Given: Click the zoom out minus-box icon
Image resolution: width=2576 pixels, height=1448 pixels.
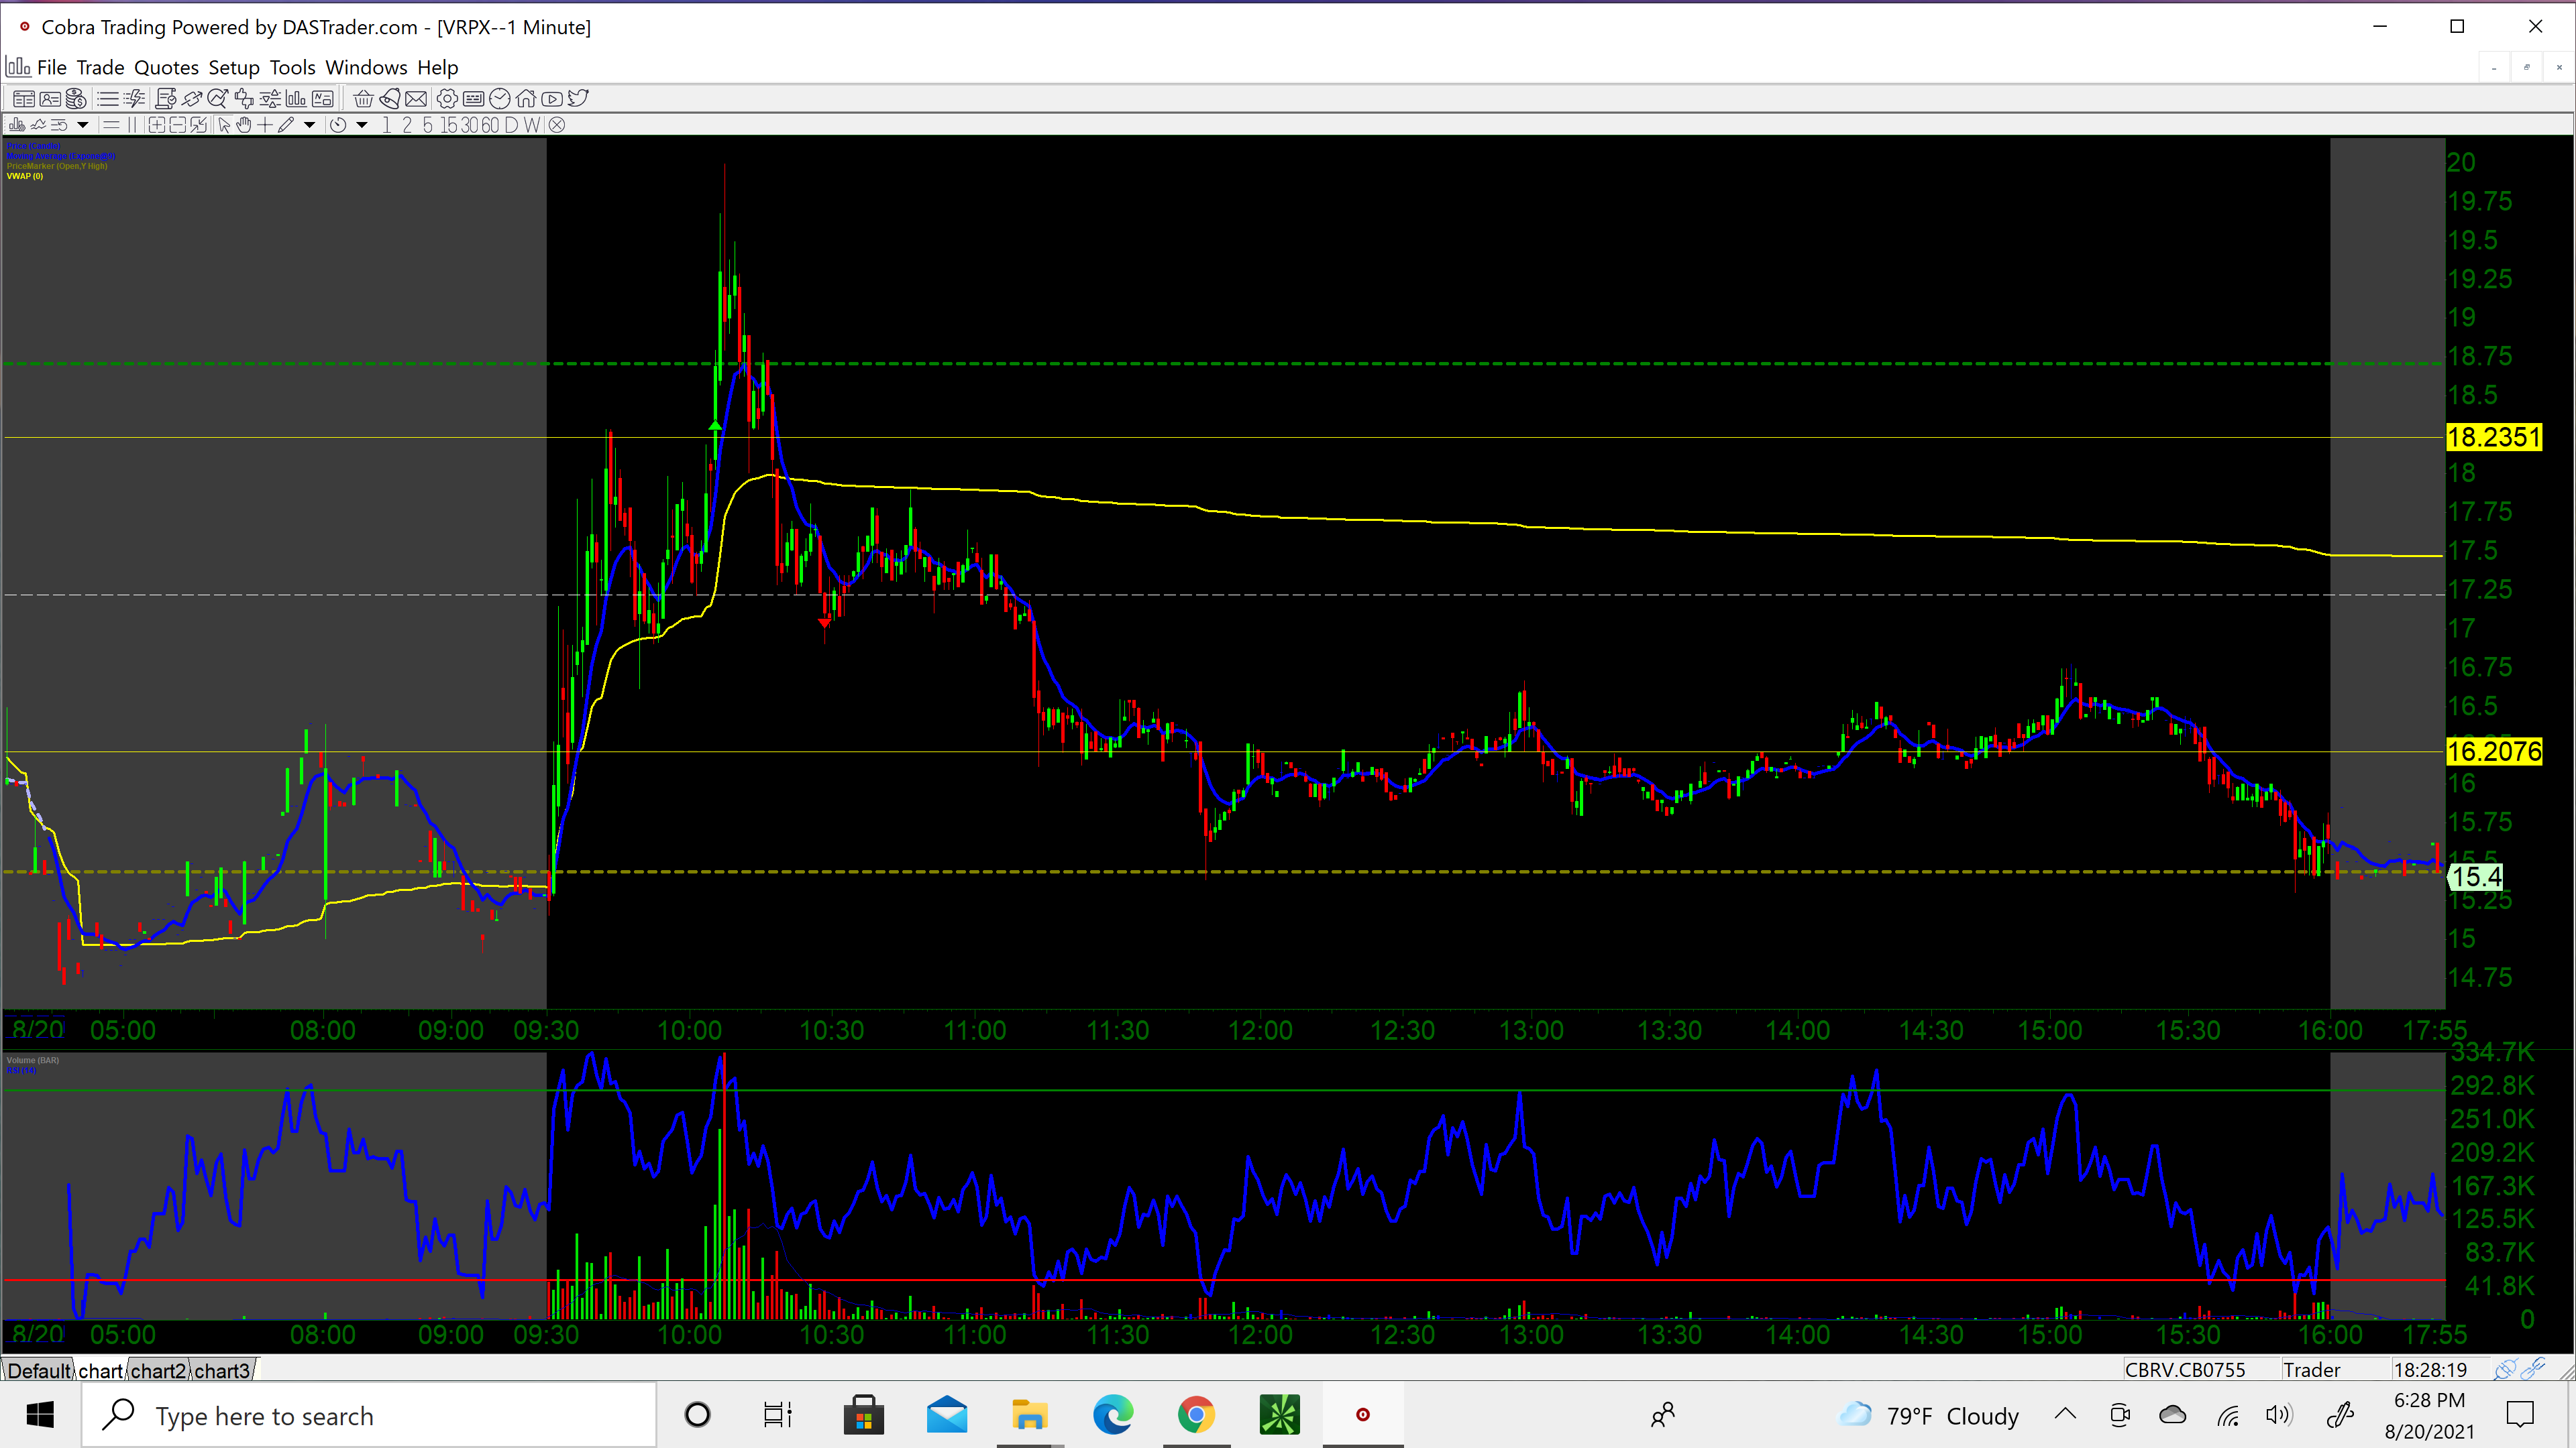Looking at the screenshot, I should click(x=178, y=125).
